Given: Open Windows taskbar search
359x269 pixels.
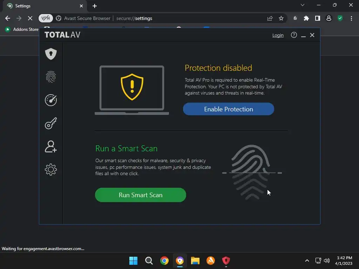Looking at the screenshot, I should click(x=149, y=261).
